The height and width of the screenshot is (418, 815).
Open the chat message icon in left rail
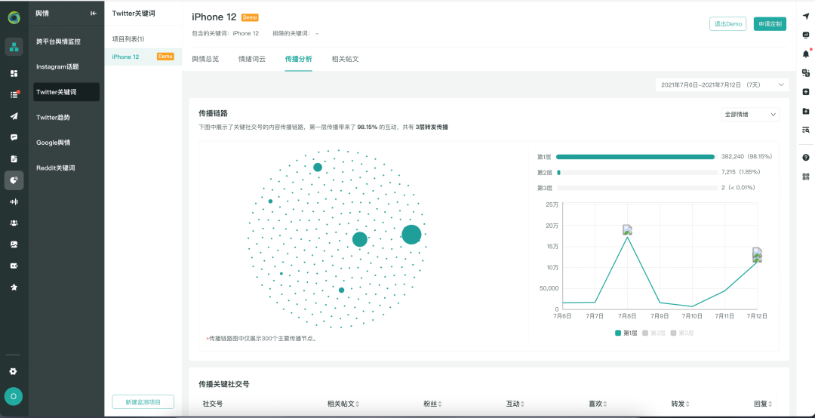(x=14, y=137)
